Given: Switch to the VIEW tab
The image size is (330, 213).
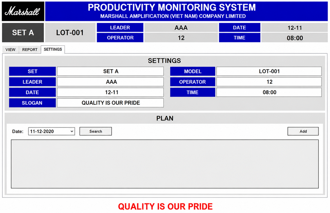Looking at the screenshot, I should coord(11,49).
